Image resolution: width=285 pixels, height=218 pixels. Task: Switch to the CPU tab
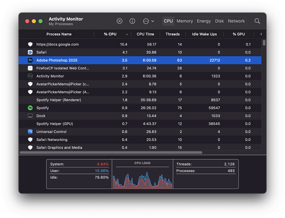click(x=168, y=21)
